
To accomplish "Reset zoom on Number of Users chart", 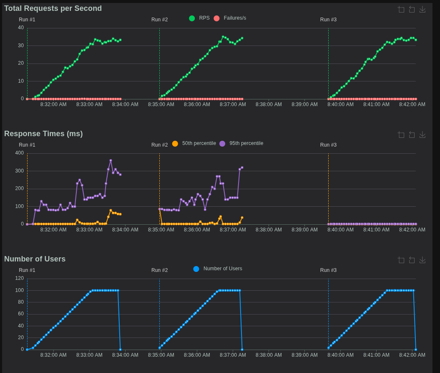I will [x=412, y=260].
